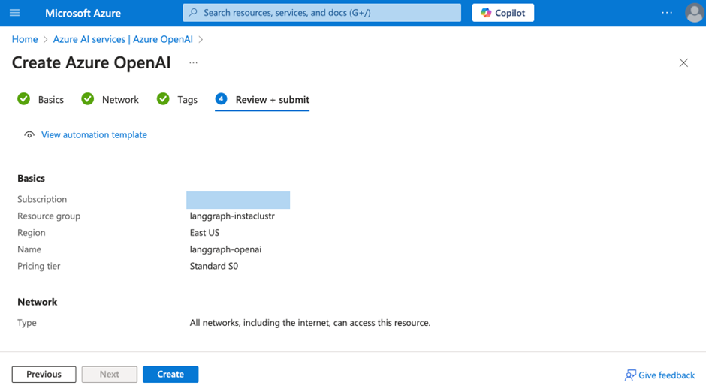Click the Resource group label
The height and width of the screenshot is (392, 706).
coord(49,216)
